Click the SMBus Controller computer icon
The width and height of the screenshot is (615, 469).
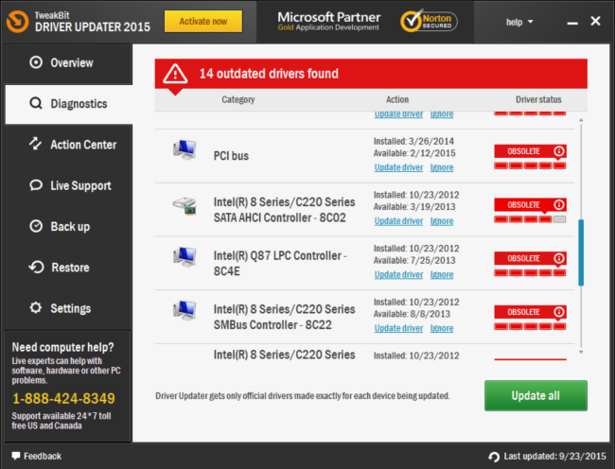coord(184,311)
